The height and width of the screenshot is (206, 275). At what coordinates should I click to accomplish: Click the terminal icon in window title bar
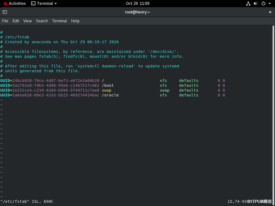[x=5, y=12]
